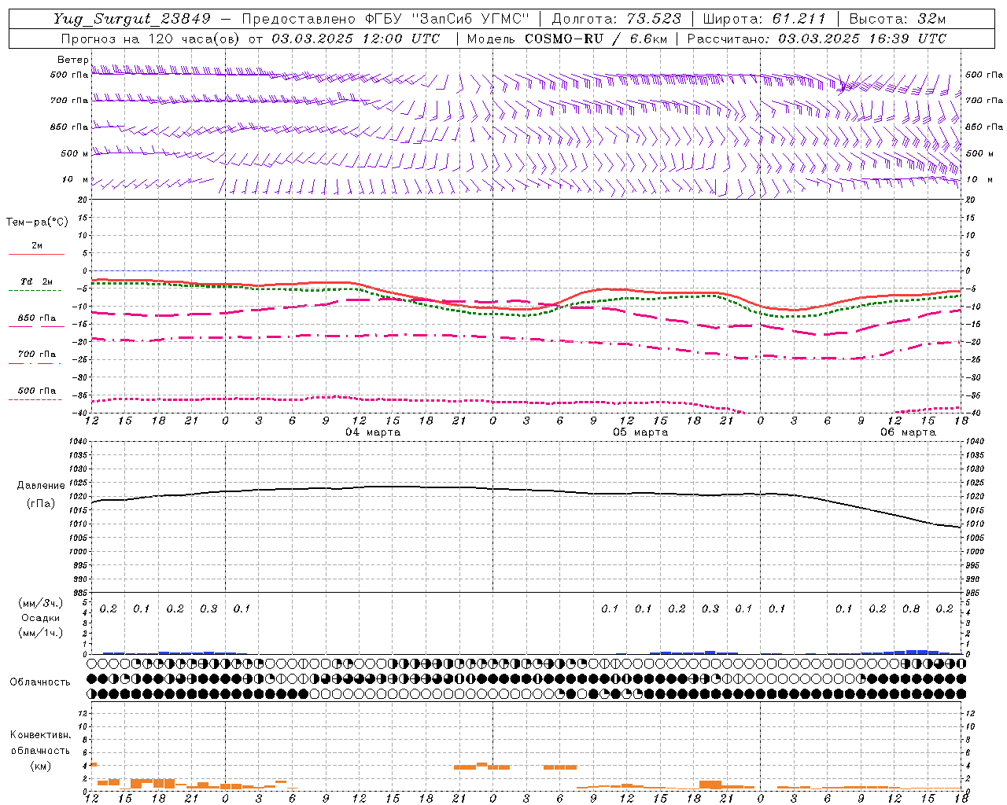Click the Долгота: 73.523 longitude field

pyautogui.click(x=617, y=19)
